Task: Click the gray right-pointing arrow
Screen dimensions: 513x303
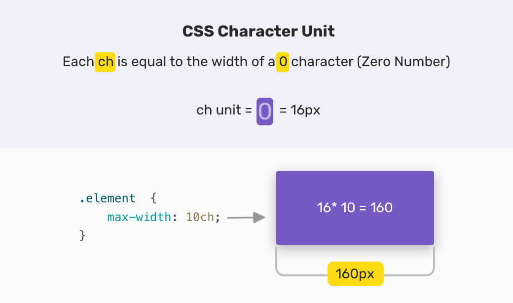Action: click(x=246, y=217)
